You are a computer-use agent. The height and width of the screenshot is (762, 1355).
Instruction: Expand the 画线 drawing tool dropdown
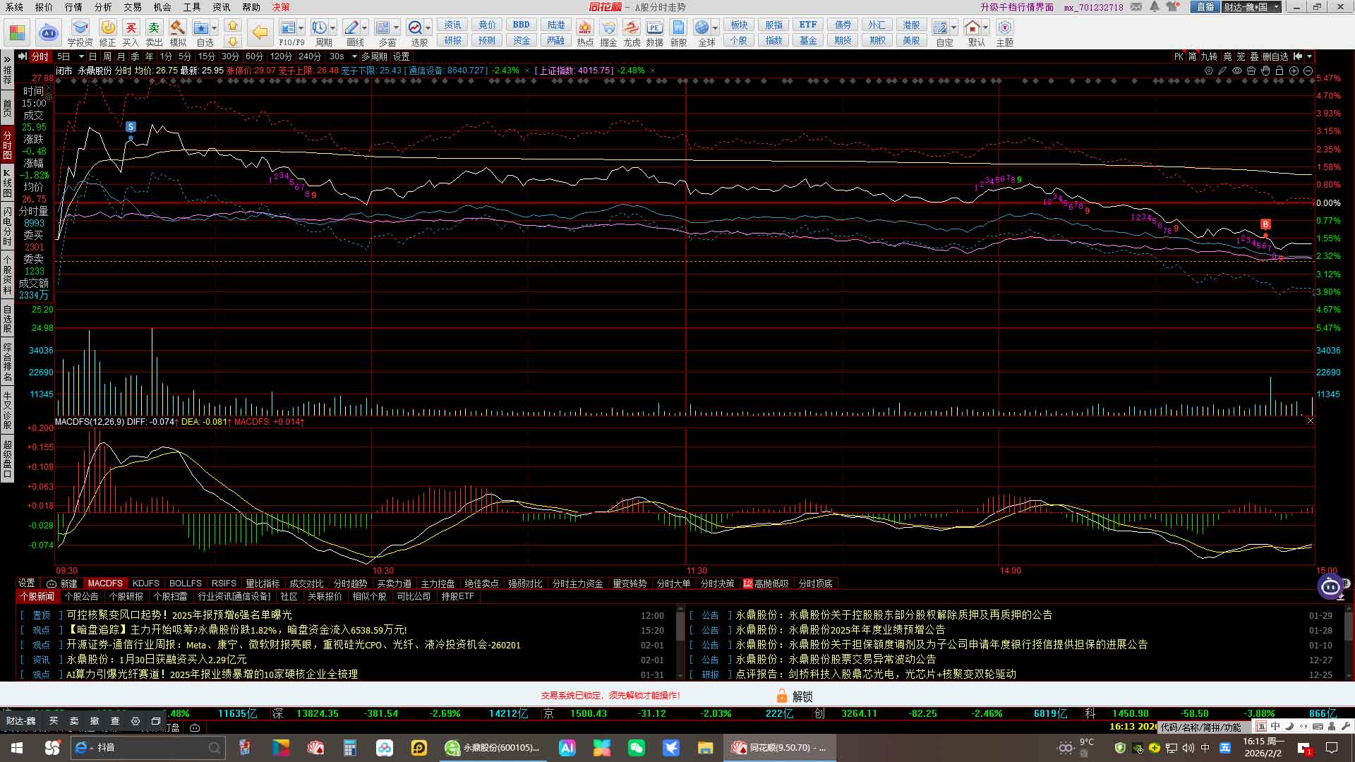(x=365, y=28)
